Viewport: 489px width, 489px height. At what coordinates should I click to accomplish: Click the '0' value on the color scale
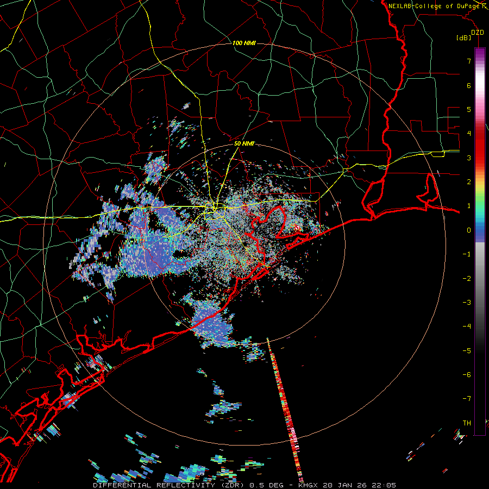(469, 230)
